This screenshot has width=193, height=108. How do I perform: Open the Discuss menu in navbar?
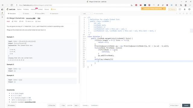click(x=46, y=9)
